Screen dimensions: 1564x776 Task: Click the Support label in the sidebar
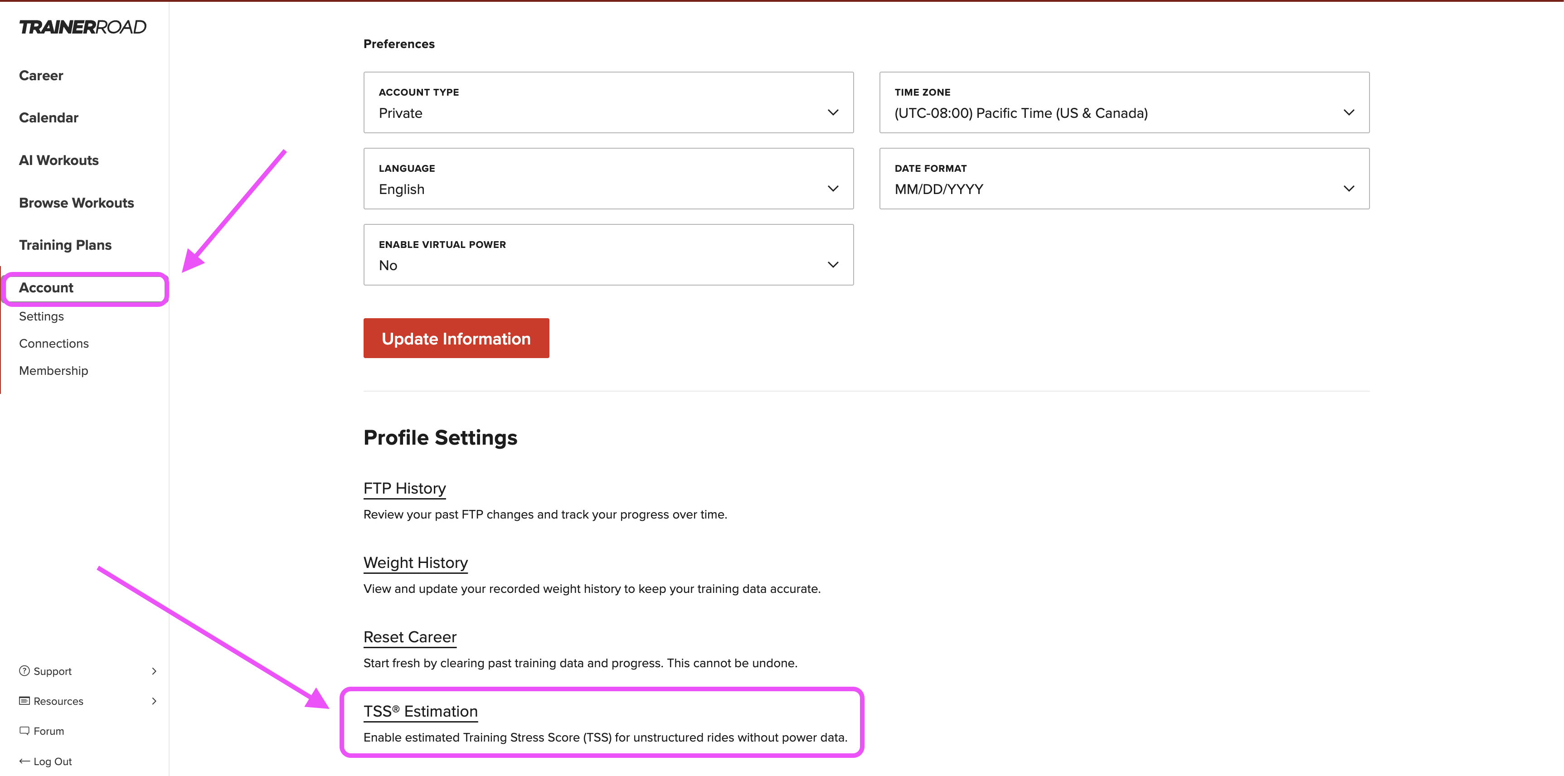click(53, 671)
